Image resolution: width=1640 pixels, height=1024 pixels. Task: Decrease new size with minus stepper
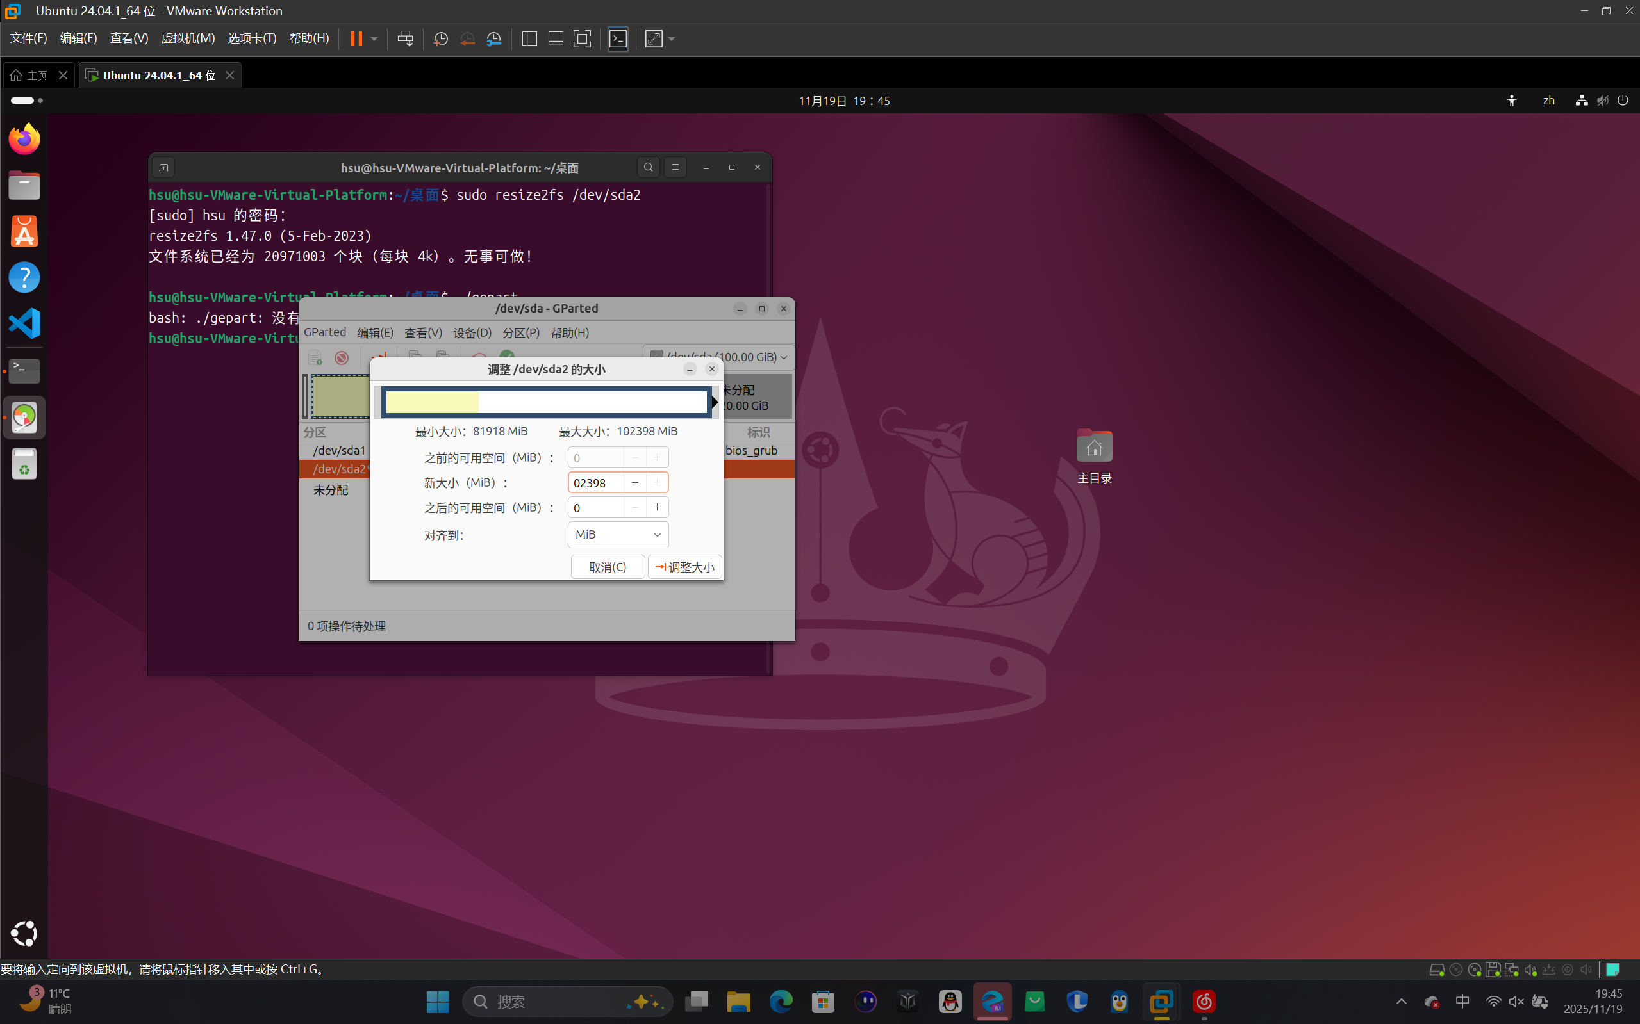pos(634,482)
